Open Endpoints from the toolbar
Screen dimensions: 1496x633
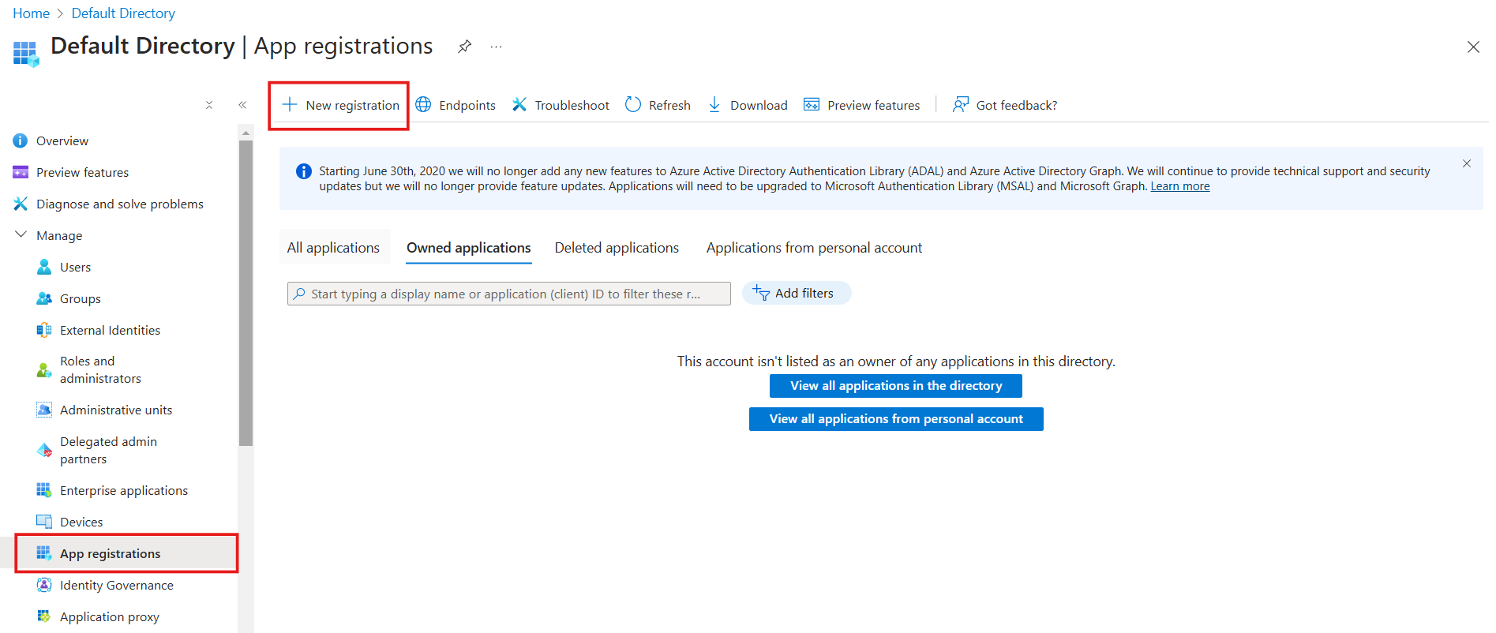tap(456, 105)
